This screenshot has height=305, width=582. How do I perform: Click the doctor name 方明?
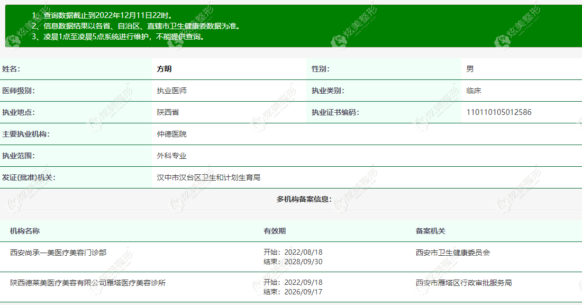point(164,69)
